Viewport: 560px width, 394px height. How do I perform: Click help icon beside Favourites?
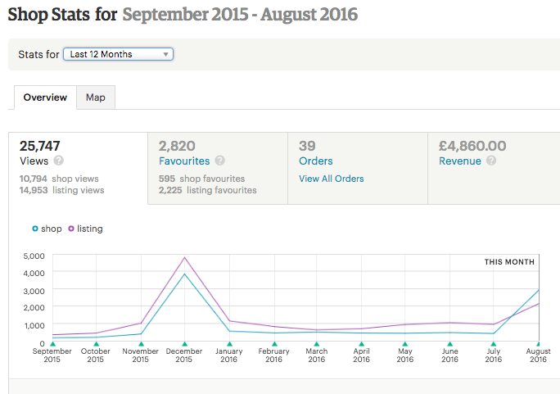coord(220,161)
